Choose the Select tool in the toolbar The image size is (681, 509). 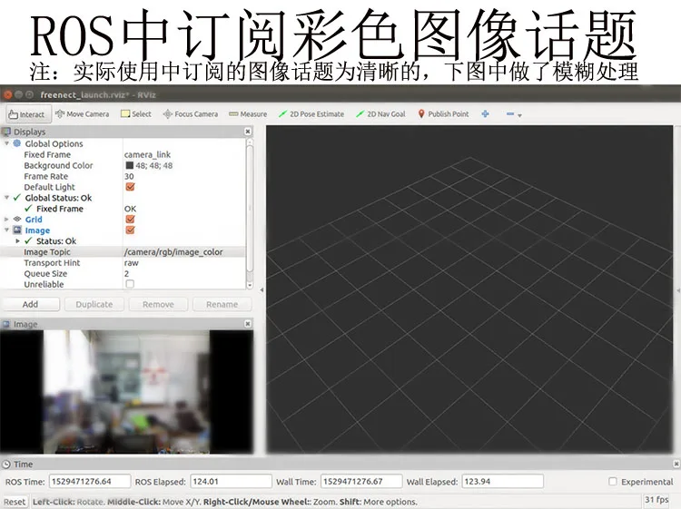(136, 114)
